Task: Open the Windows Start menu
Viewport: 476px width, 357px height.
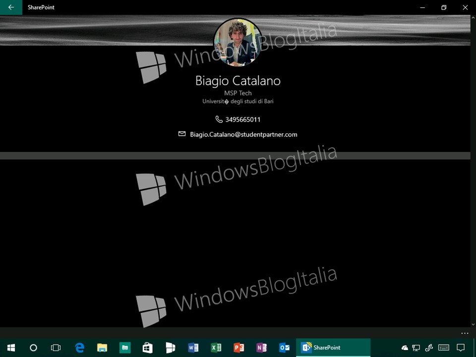Action: 11,348
